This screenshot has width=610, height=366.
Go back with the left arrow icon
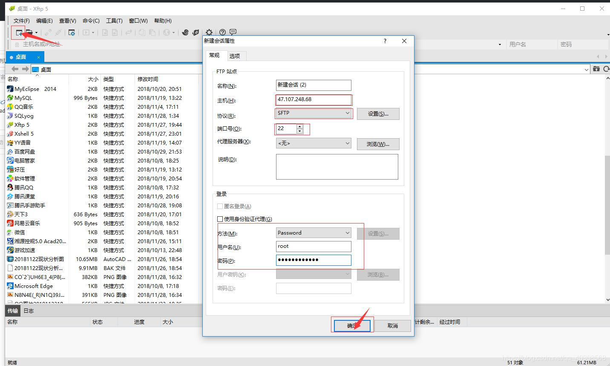(15, 69)
